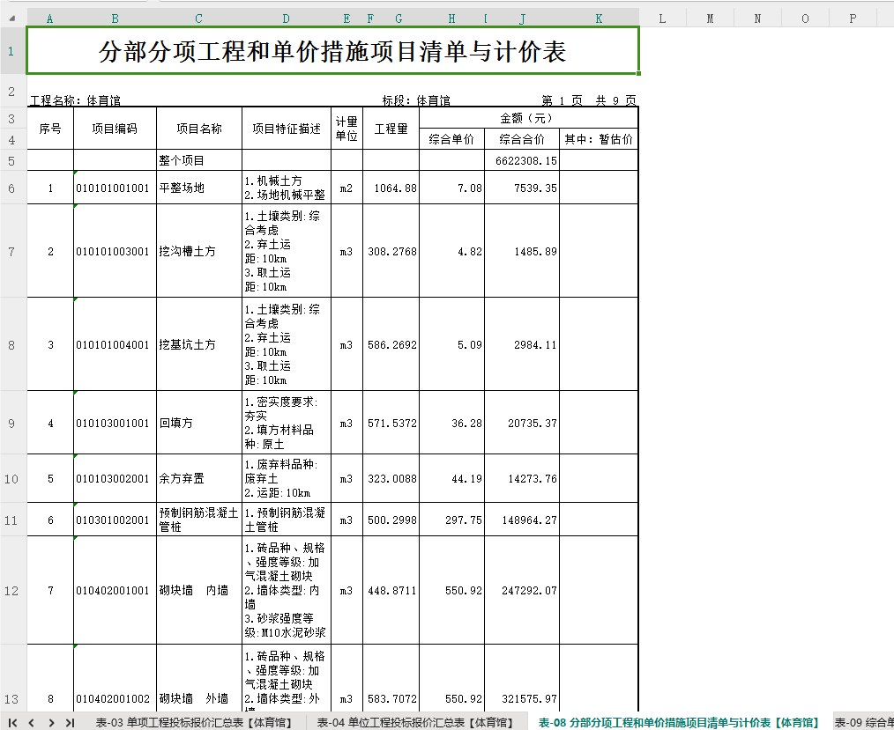Click the select-all corner triangle icon
The height and width of the screenshot is (730, 894).
tap(12, 18)
